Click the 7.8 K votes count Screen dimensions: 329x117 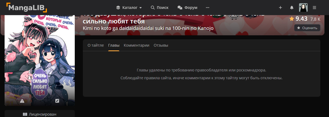click(315, 19)
